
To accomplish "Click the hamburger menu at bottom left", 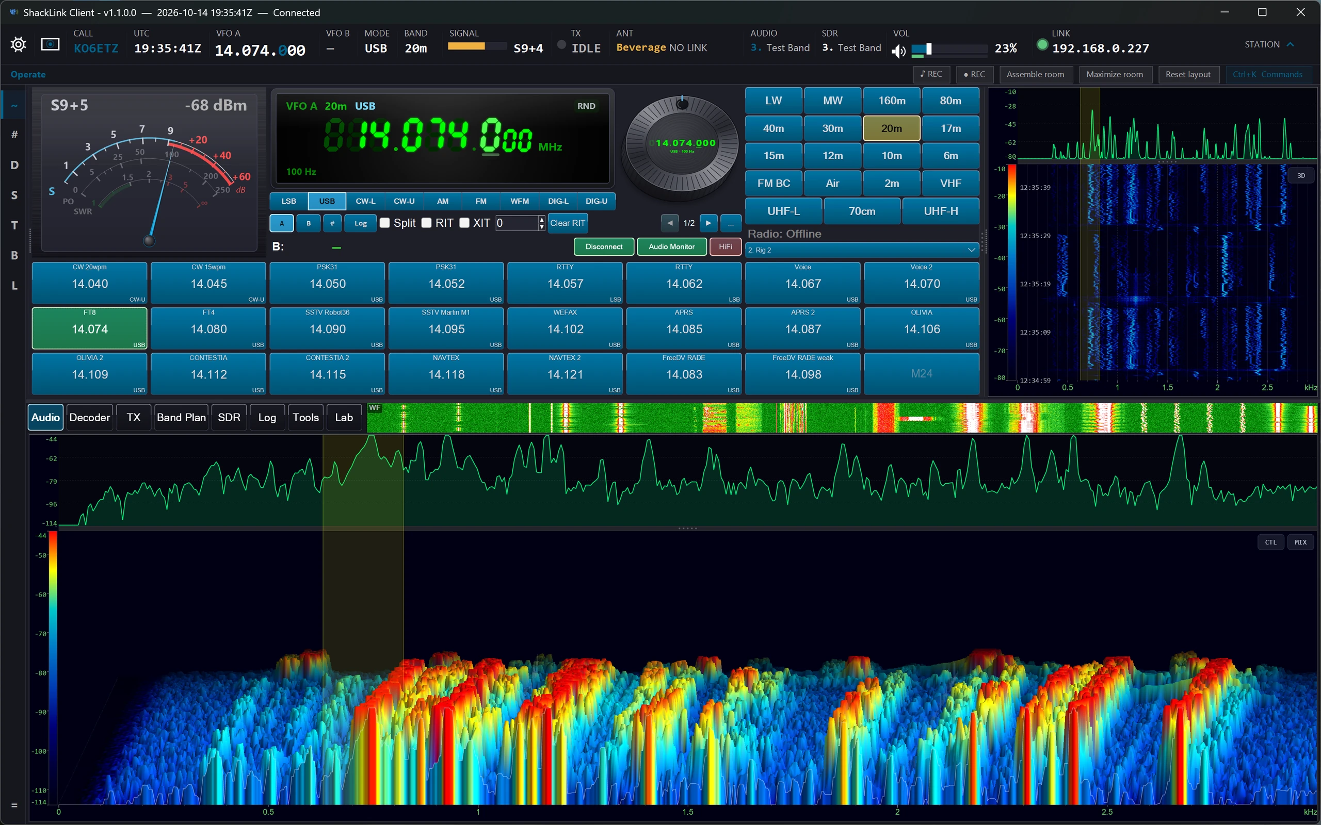I will (x=14, y=805).
